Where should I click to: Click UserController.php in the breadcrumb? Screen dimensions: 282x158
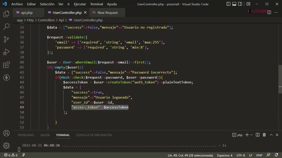[x=88, y=20]
